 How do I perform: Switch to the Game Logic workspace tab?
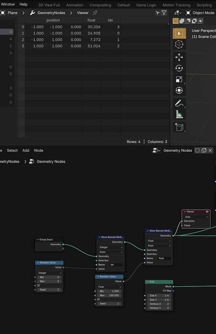pyautogui.click(x=146, y=5)
